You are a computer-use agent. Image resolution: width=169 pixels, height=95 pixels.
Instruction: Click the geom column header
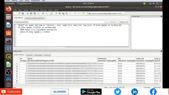pos(62,60)
